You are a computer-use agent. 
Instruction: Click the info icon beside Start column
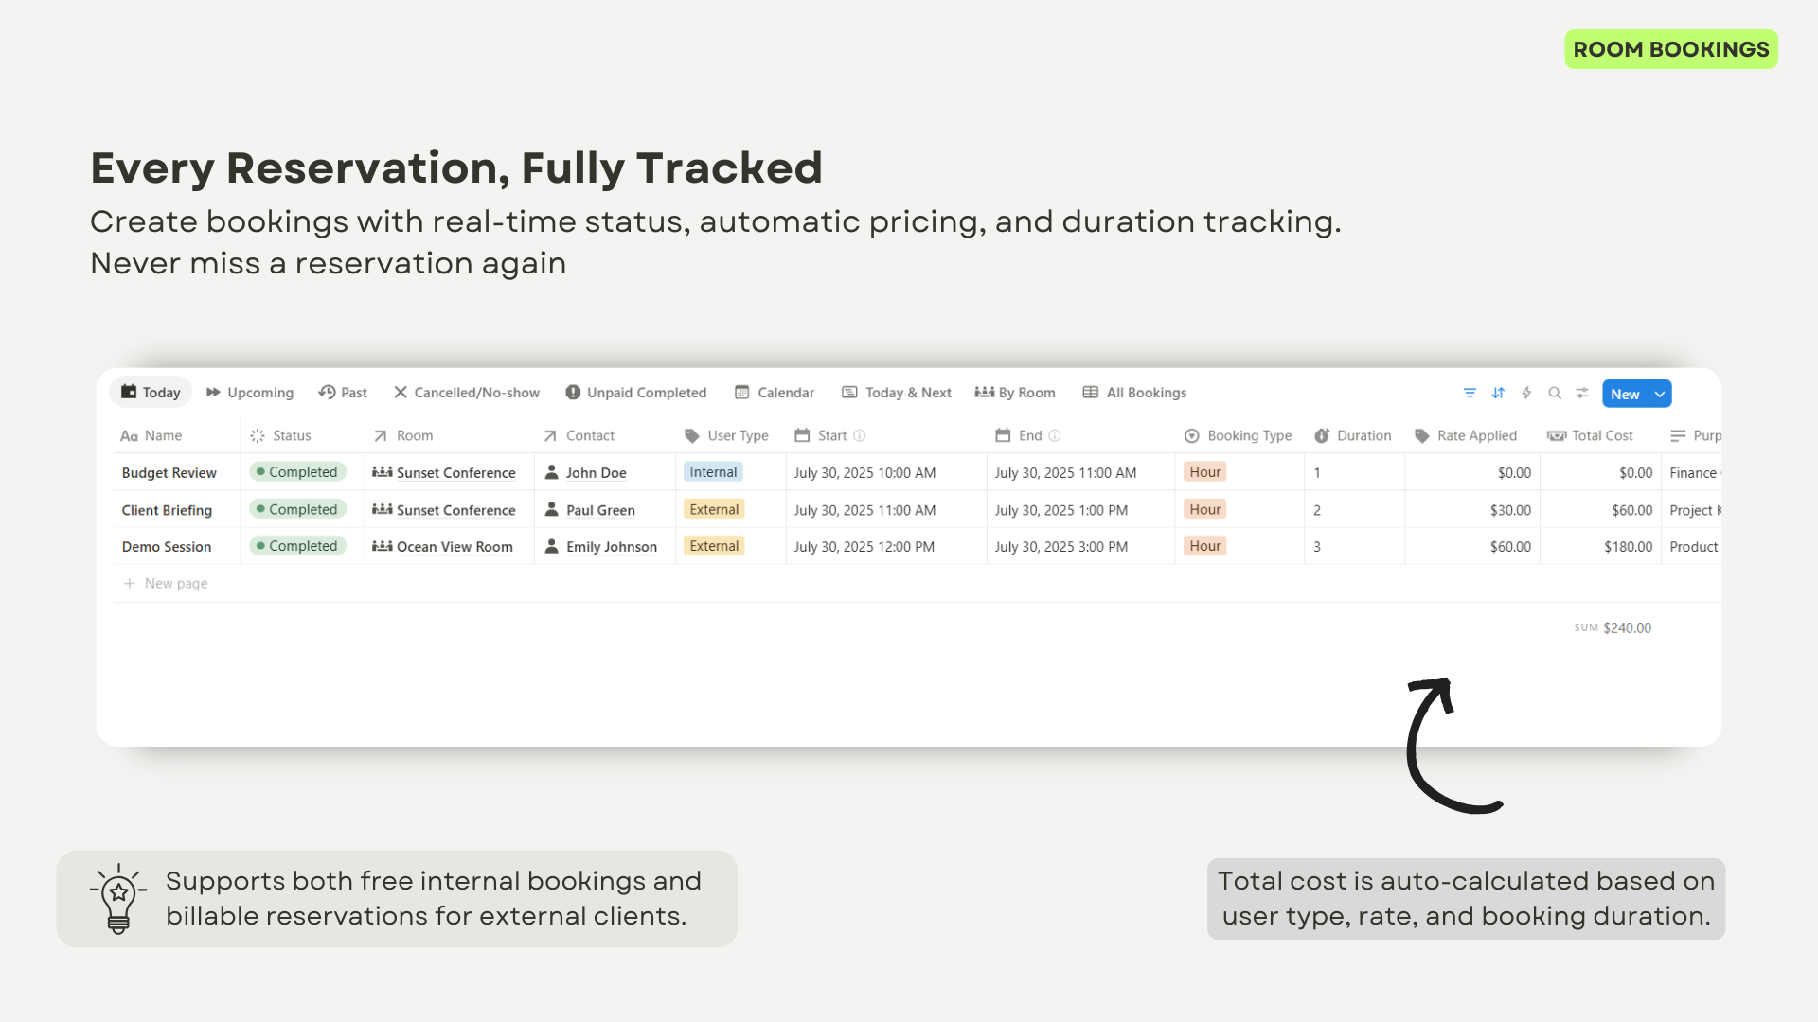[x=860, y=435]
